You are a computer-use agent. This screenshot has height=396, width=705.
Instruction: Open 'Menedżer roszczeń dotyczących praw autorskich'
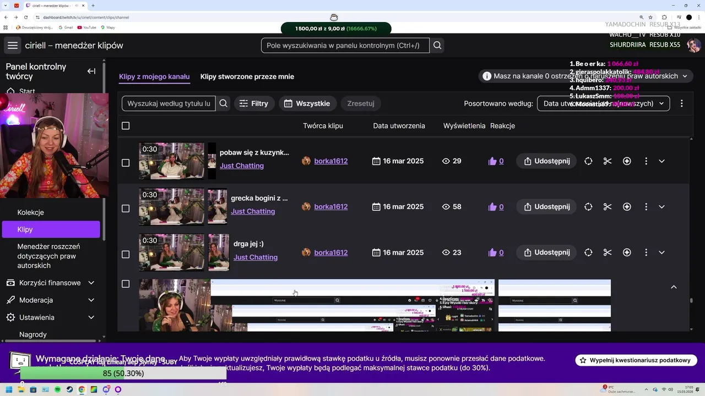[48, 256]
